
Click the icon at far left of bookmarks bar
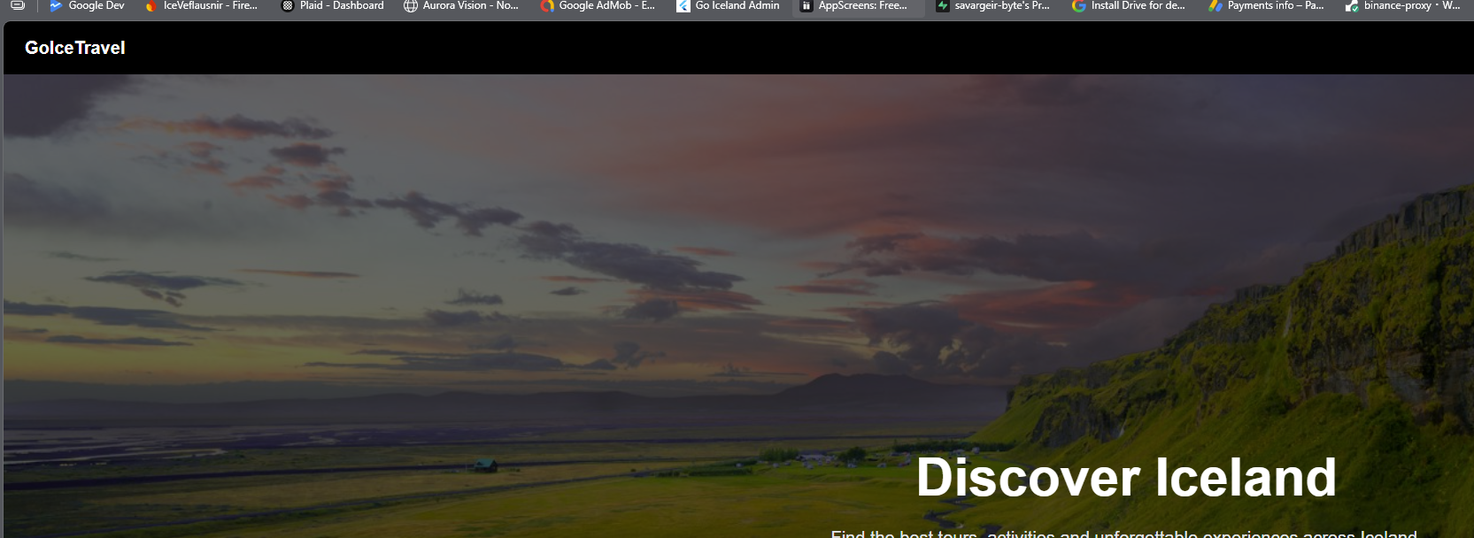[x=18, y=5]
